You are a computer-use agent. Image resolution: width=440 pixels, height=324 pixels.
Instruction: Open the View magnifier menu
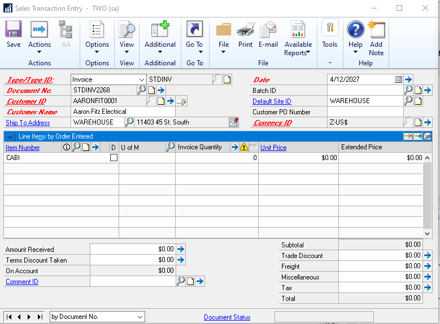tap(127, 37)
